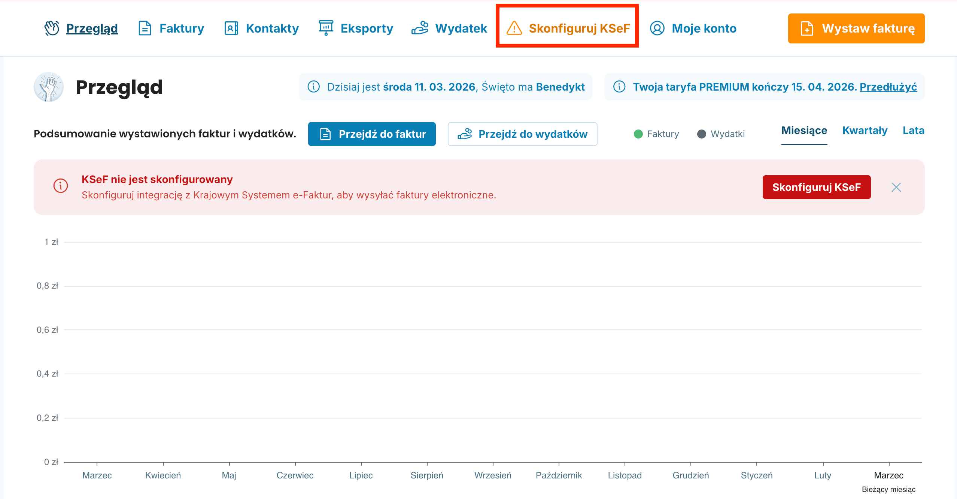Image resolution: width=957 pixels, height=499 pixels.
Task: Click the Moje konto user icon
Action: 657,28
